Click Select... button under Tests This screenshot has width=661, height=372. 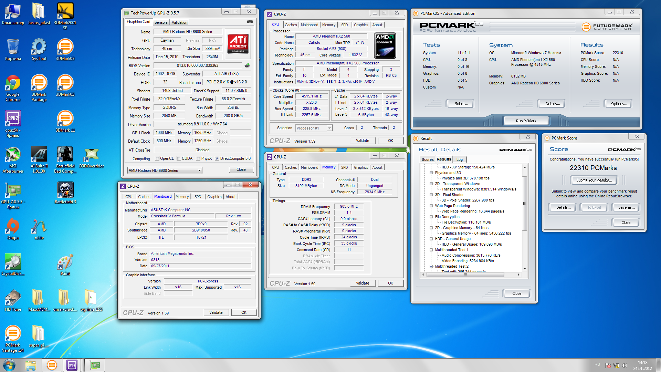(461, 104)
